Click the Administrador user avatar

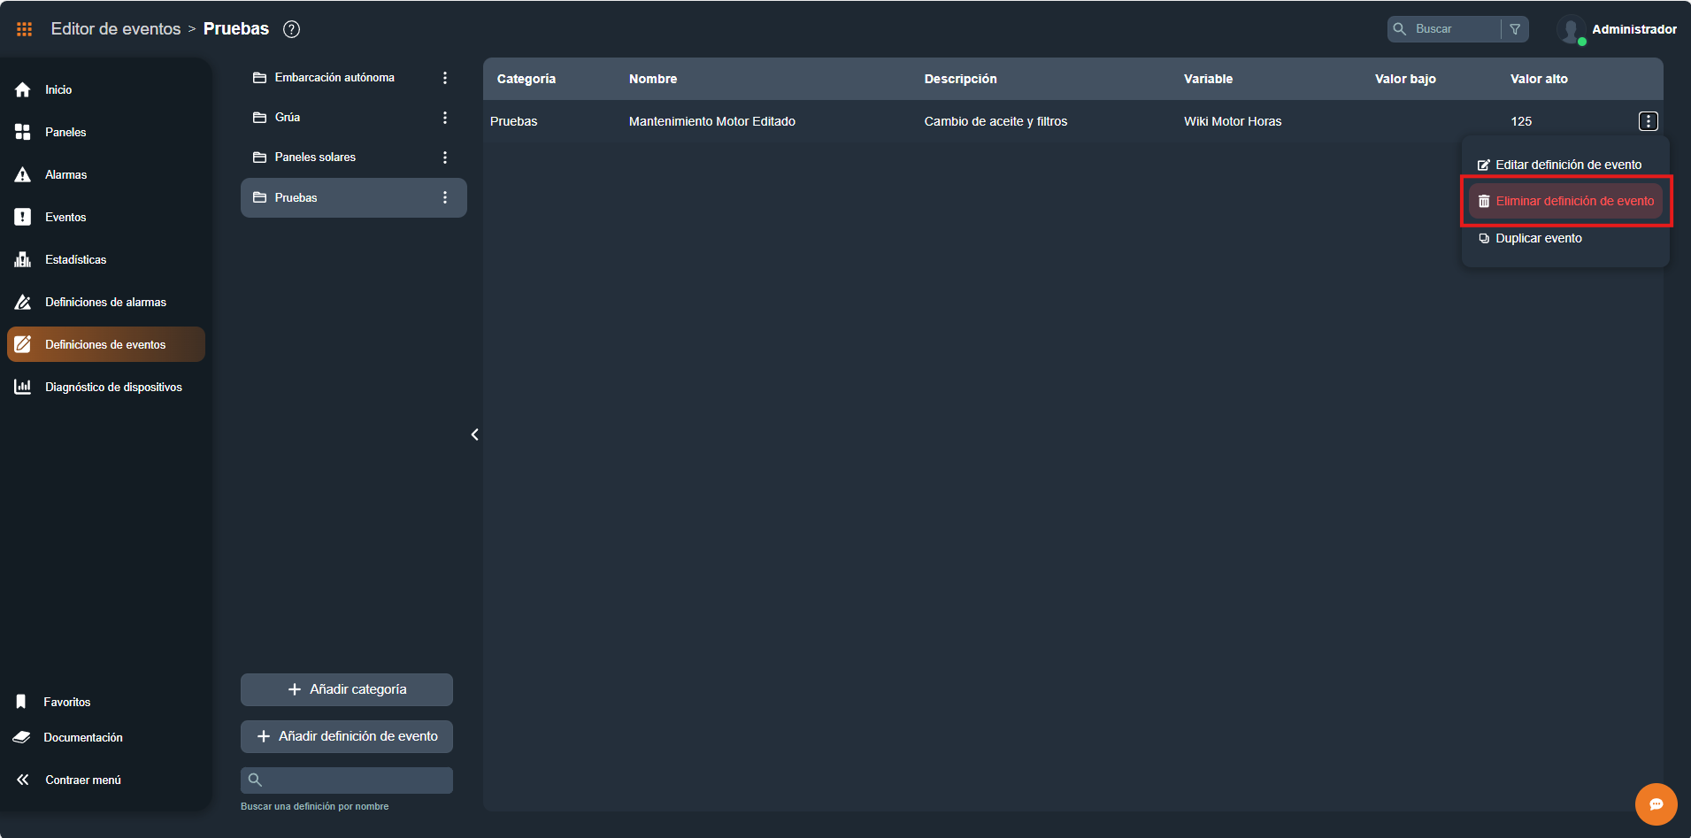click(x=1571, y=29)
